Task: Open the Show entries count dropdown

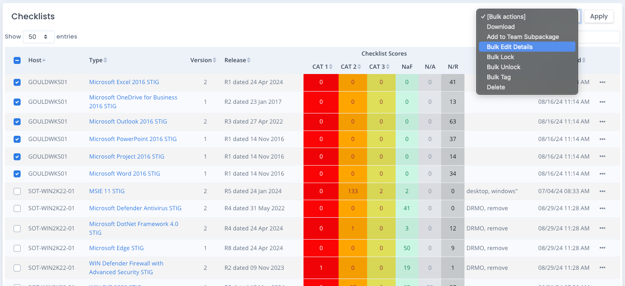Action: (39, 37)
